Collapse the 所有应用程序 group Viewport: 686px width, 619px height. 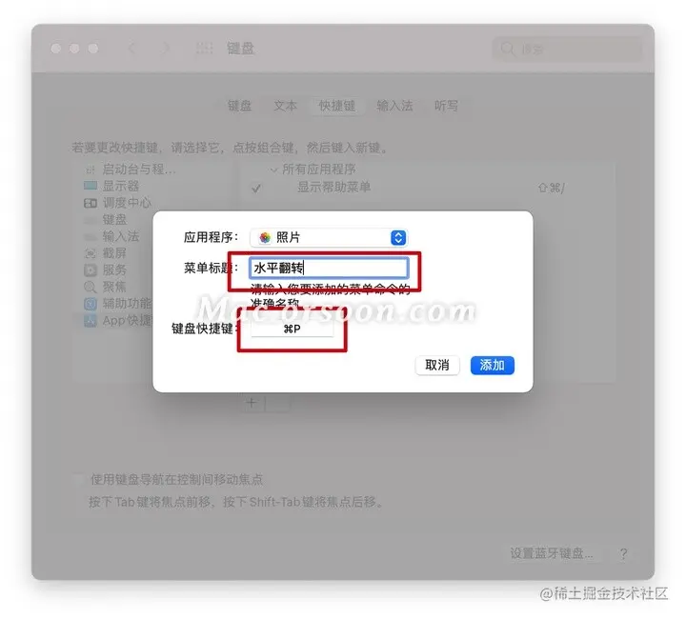click(x=273, y=170)
